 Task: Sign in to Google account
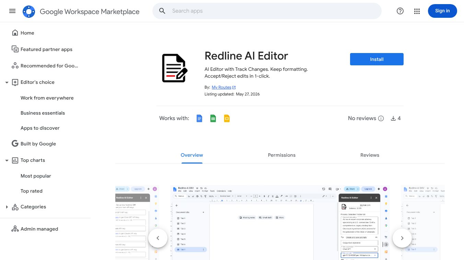tap(442, 11)
